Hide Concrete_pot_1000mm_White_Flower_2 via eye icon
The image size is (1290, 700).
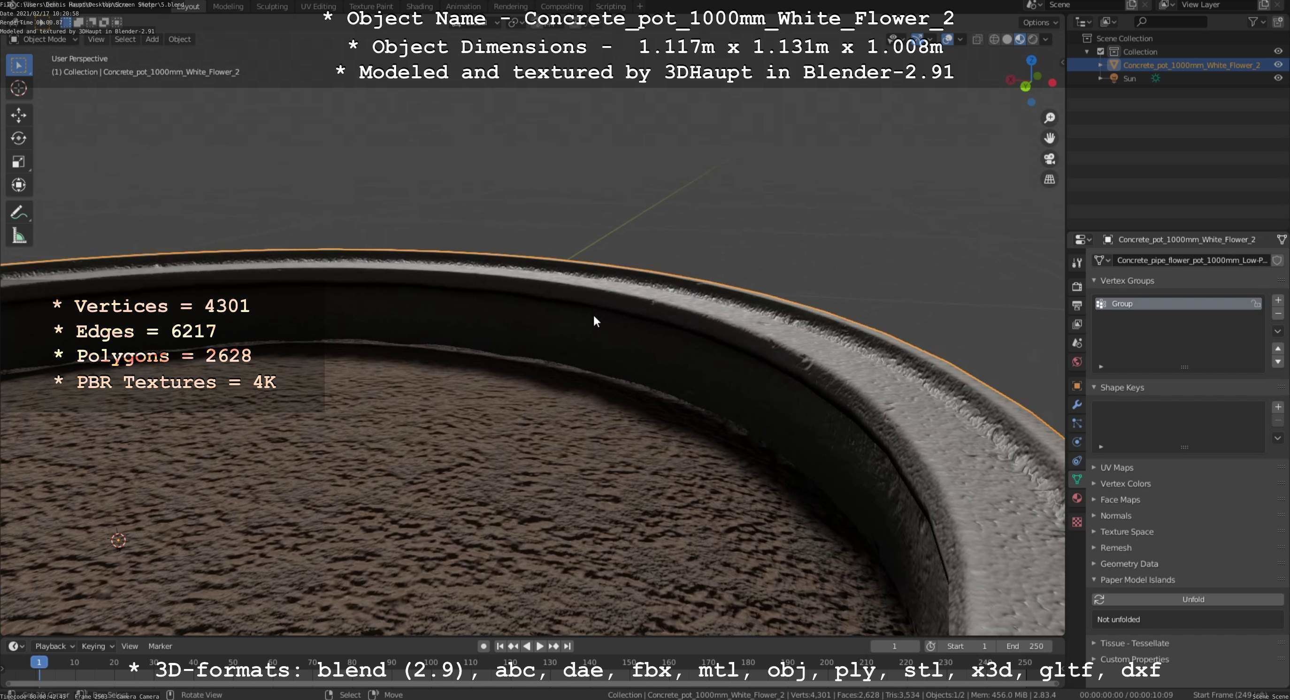(1278, 65)
